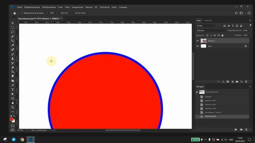Add a layer style via fx icon

tap(223, 82)
